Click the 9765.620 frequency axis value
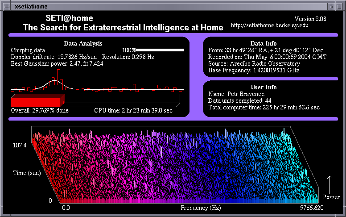This screenshot has height=217, width=346. (312, 208)
